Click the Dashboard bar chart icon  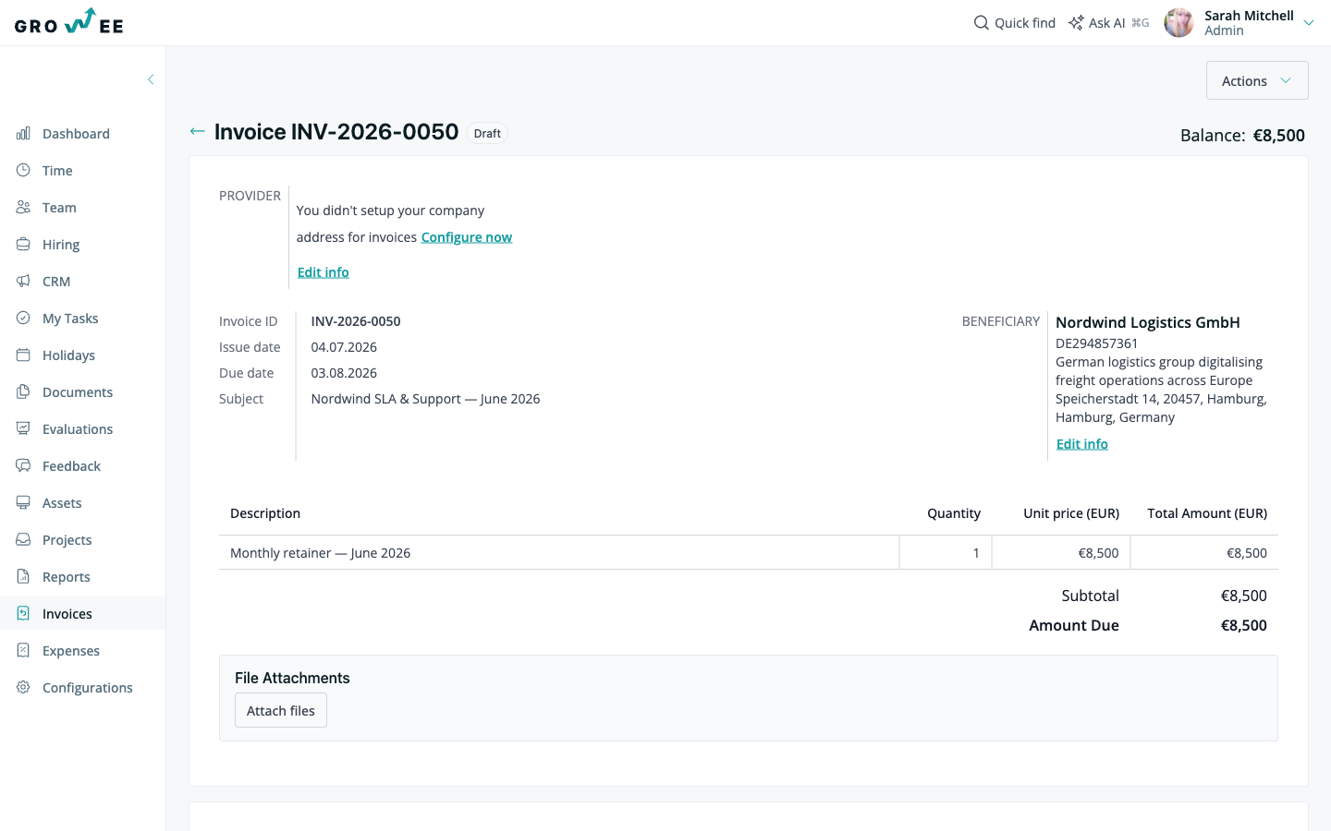(x=23, y=134)
